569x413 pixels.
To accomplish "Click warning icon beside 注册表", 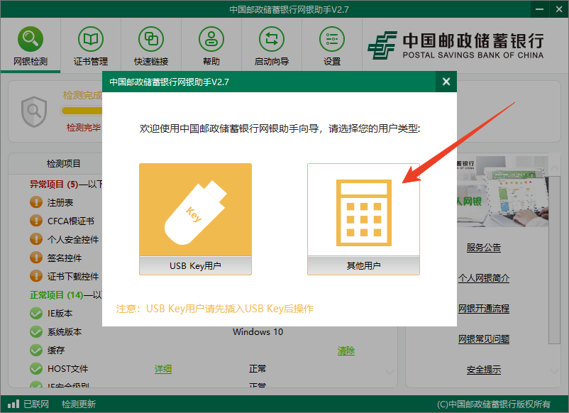I will point(36,202).
